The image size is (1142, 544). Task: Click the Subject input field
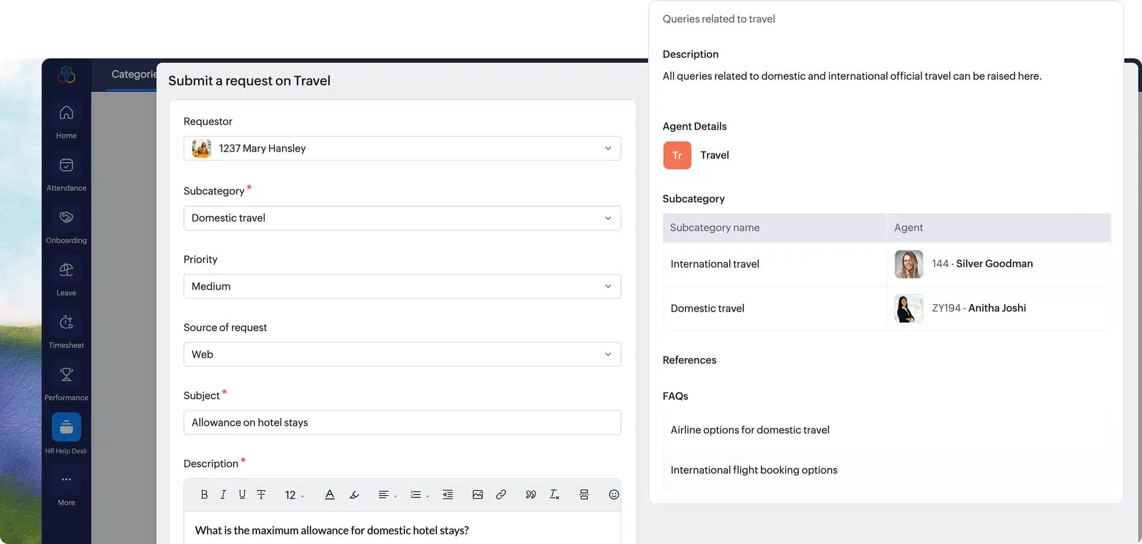[x=402, y=423]
